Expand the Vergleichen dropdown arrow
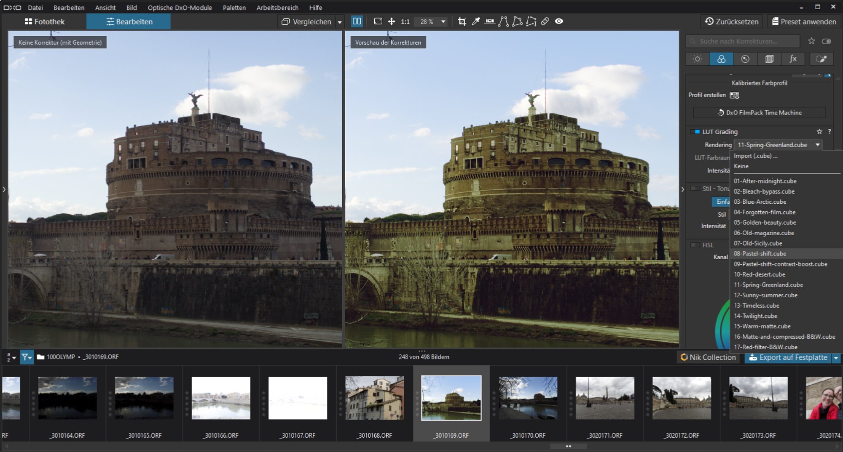 (x=340, y=22)
